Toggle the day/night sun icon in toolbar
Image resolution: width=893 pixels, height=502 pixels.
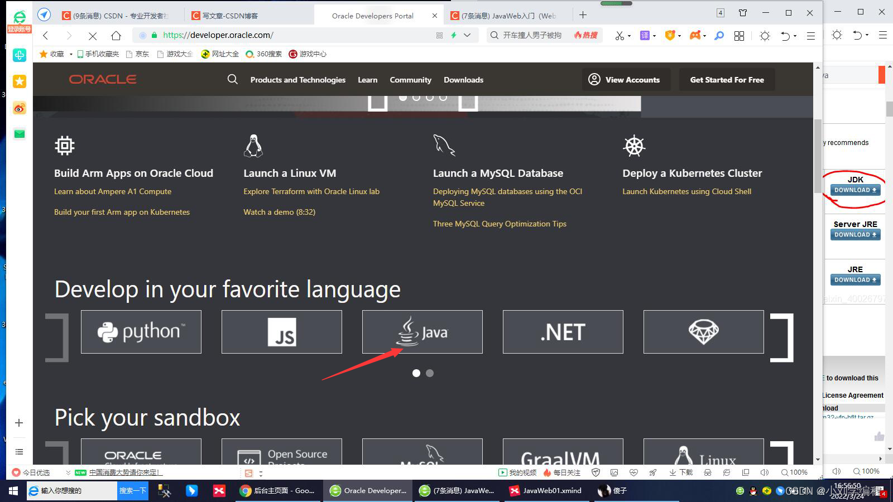coord(765,35)
